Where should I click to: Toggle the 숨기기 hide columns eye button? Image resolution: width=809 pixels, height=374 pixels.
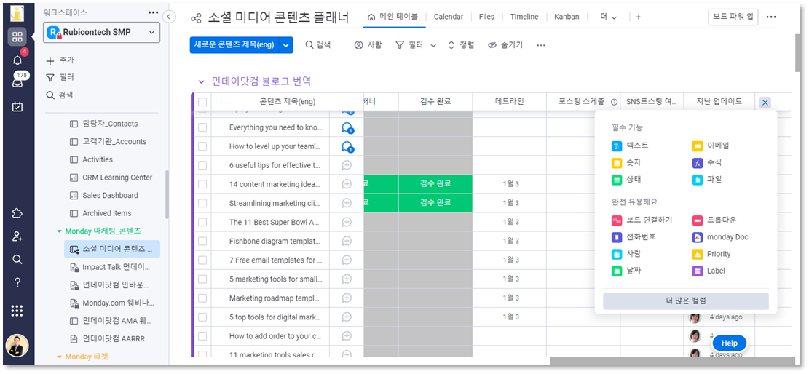pos(505,45)
